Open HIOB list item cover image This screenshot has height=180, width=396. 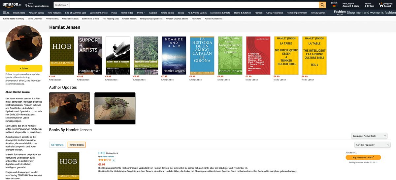[x=68, y=166]
